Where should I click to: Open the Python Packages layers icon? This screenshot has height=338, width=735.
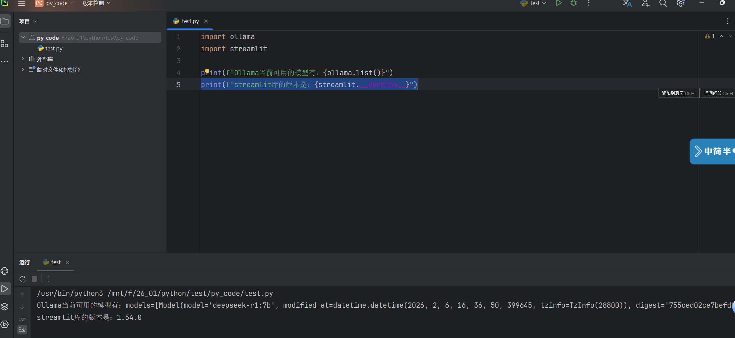(4, 307)
